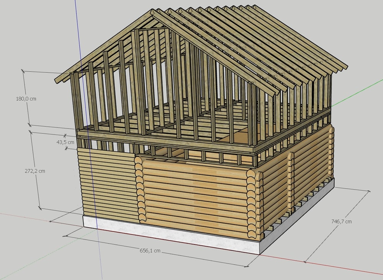Viewport: 383px width, 280px height.
Task: Click the 656,1 cm width dimension label
Action: 150,251
